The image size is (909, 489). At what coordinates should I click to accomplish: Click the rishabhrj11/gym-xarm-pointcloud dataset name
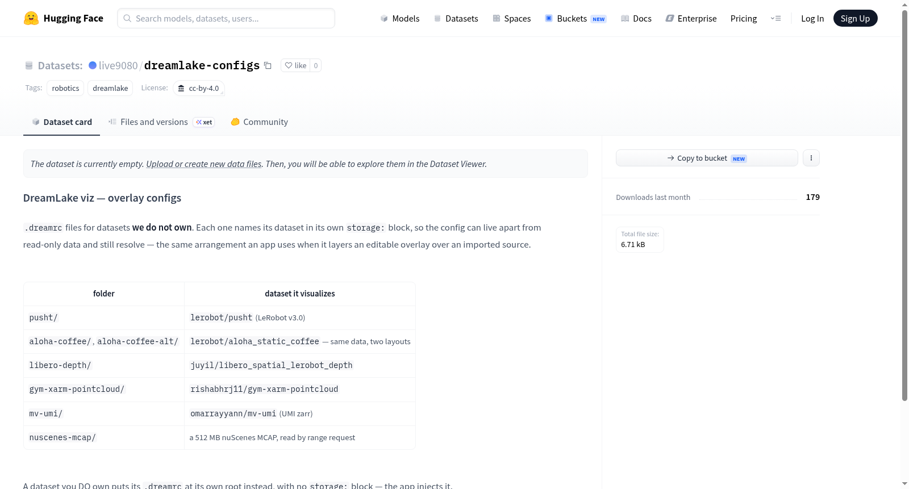click(x=264, y=389)
